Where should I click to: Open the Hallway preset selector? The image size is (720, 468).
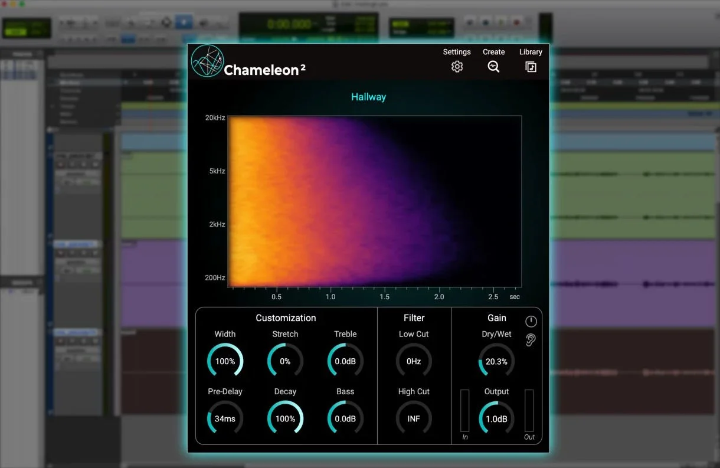(368, 96)
